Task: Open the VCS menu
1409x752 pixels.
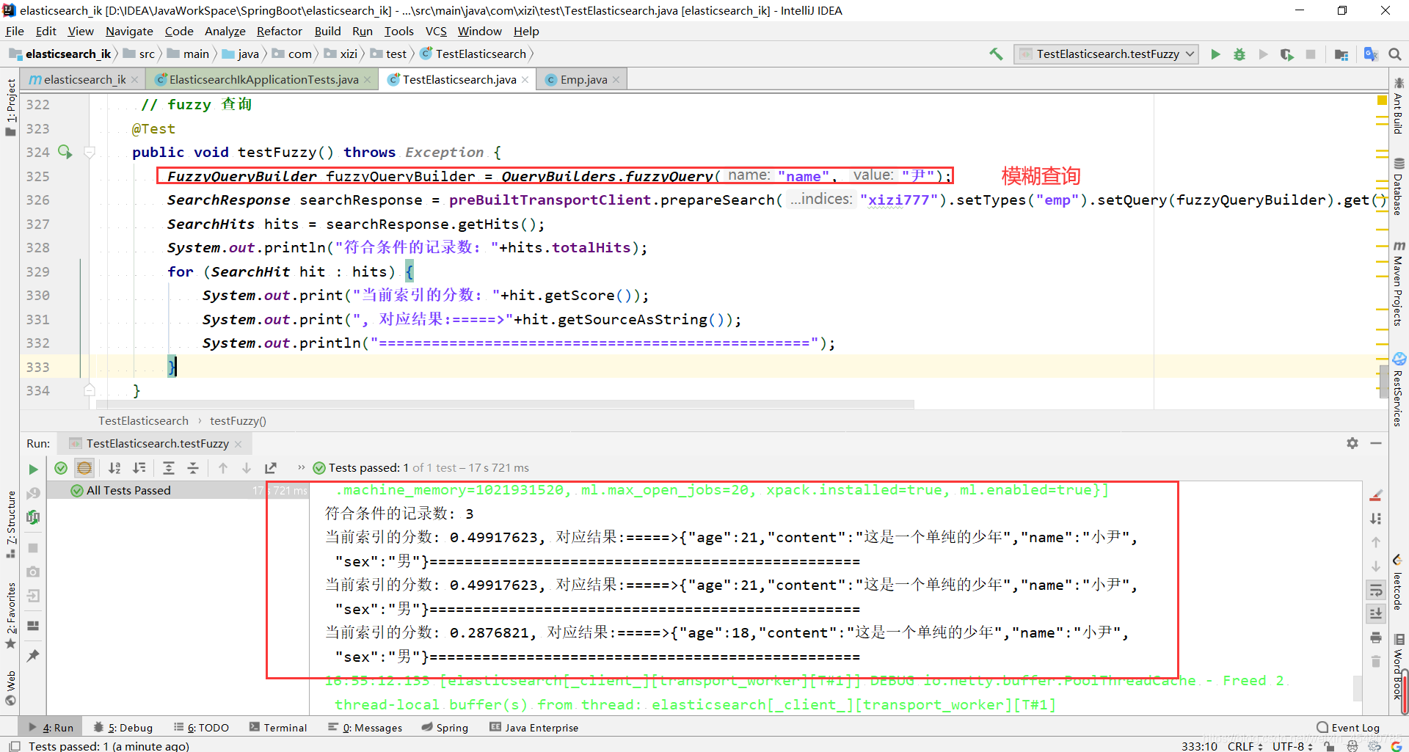Action: [436, 31]
